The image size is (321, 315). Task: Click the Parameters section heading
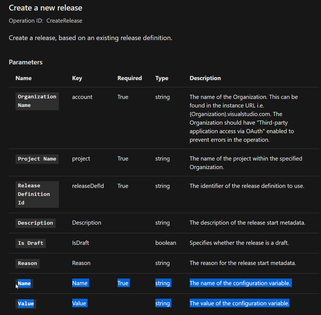click(26, 62)
